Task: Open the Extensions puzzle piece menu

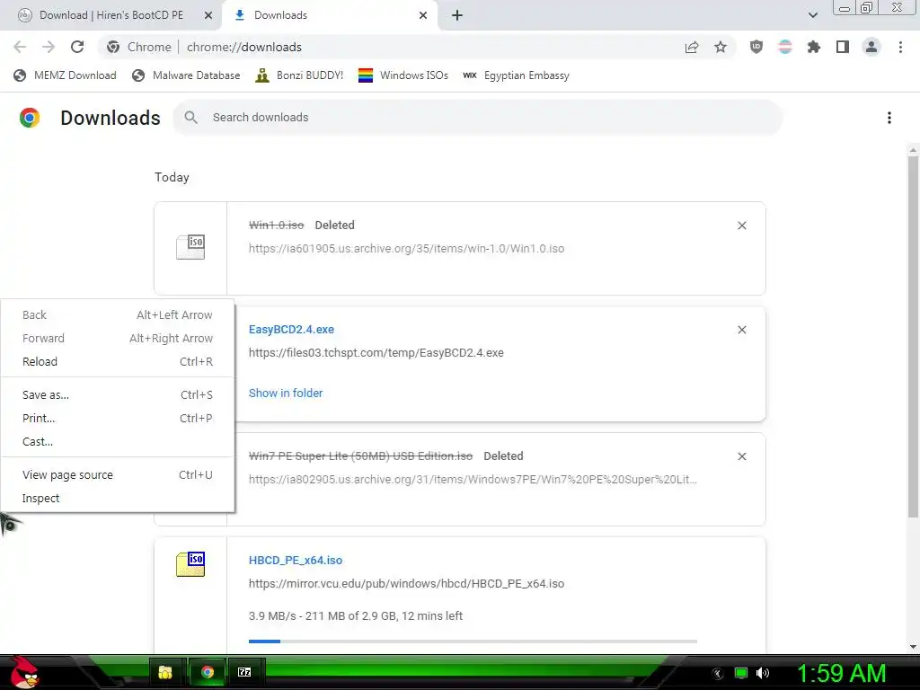Action: click(x=814, y=47)
